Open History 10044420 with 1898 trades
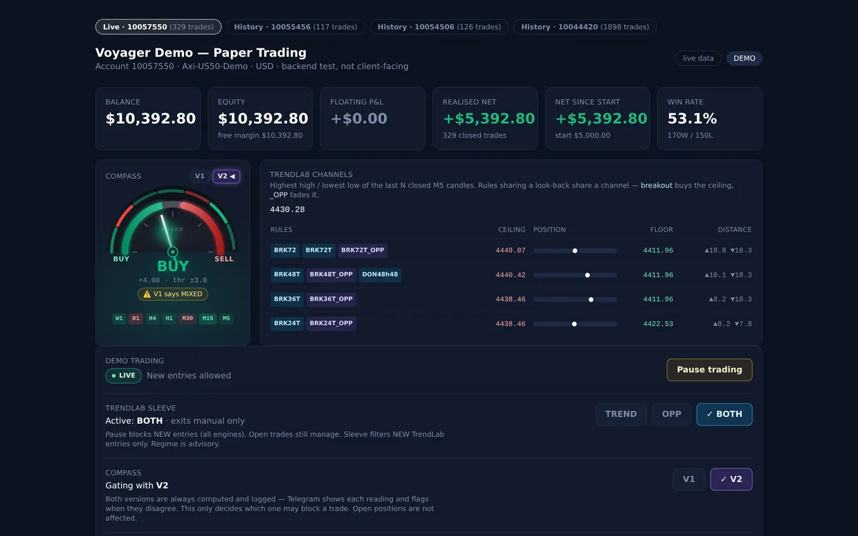 tap(585, 27)
